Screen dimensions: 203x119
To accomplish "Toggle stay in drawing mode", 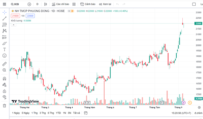I will coord(4,85).
